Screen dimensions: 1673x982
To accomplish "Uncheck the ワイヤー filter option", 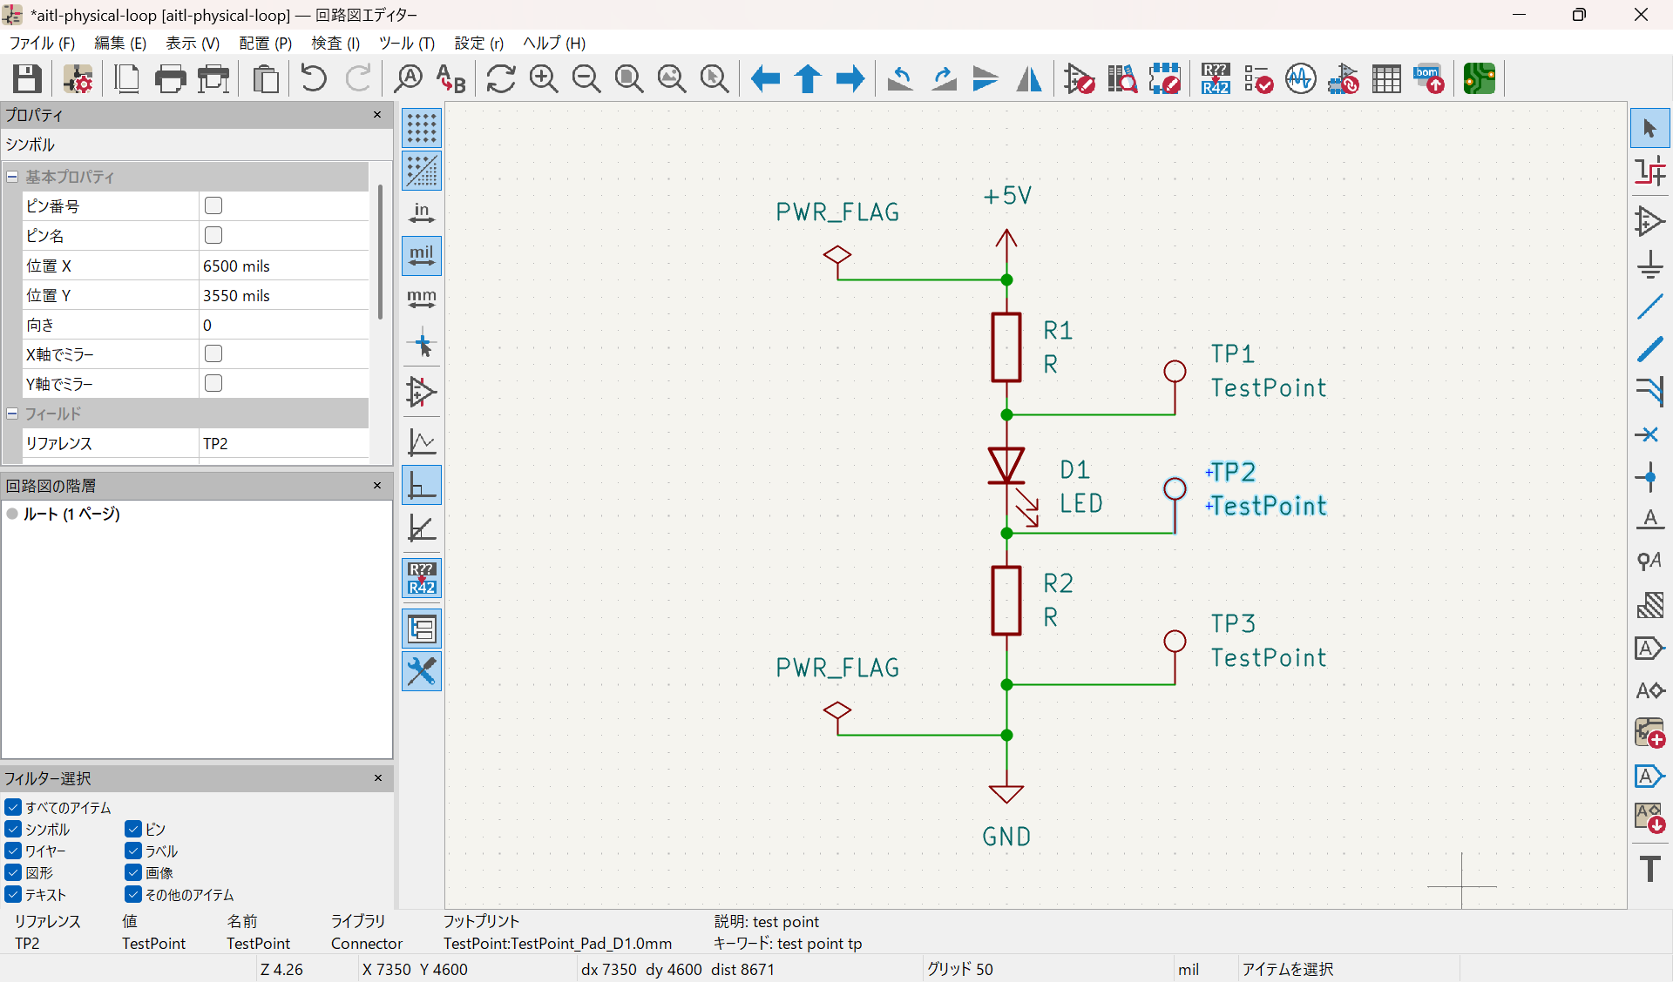I will tap(13, 851).
